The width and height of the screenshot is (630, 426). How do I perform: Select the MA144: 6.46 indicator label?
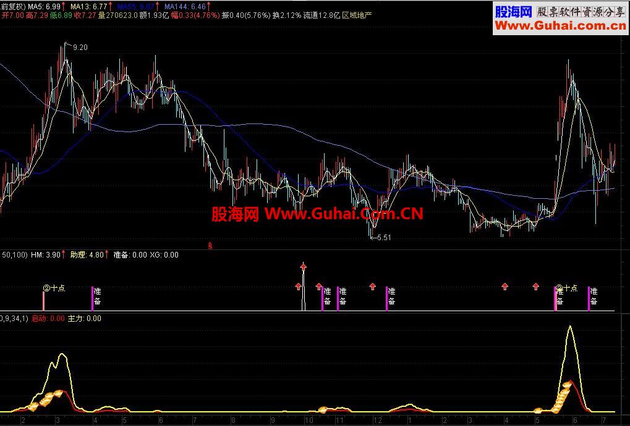point(187,6)
